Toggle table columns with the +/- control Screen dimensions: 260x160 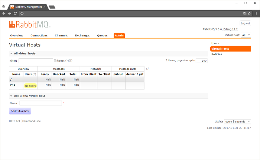(147, 69)
